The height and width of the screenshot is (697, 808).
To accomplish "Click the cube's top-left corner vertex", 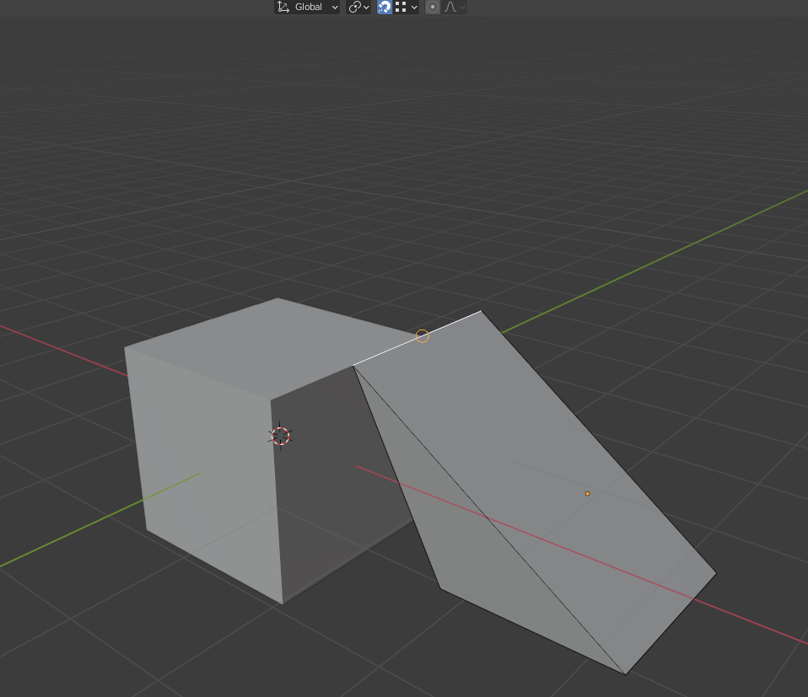I will click(x=125, y=348).
